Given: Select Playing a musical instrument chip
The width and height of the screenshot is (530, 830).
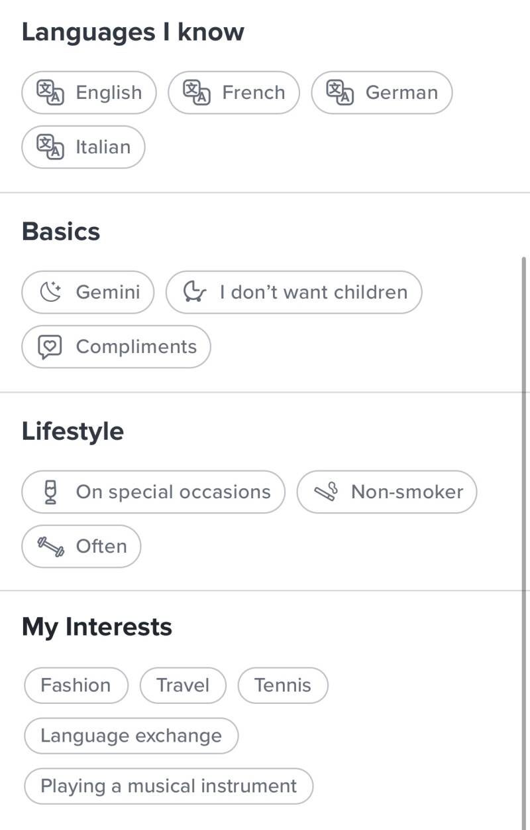Looking at the screenshot, I should point(168,786).
